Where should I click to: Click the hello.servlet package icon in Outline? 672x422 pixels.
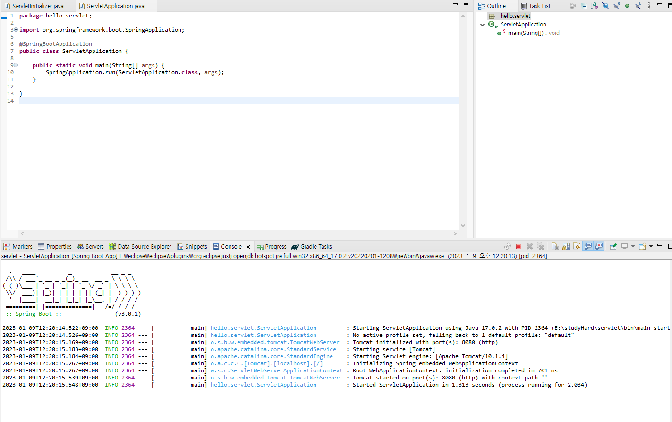[492, 16]
